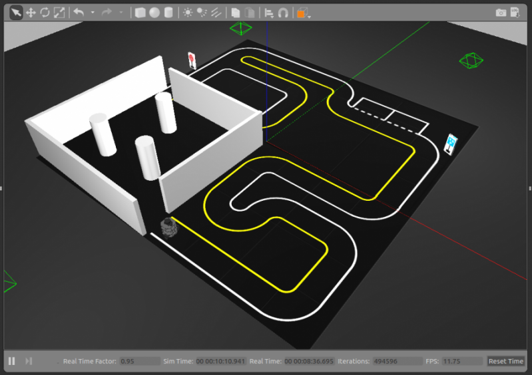Activate the Scale mode tool

point(59,13)
